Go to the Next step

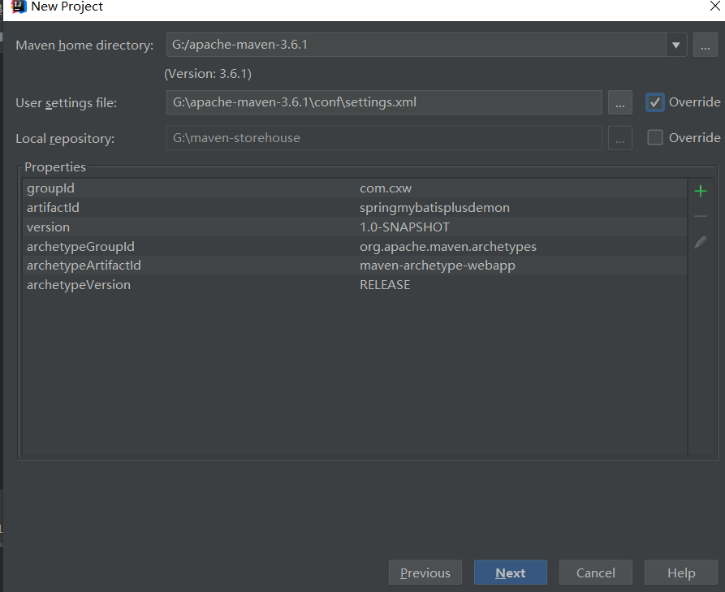(510, 573)
